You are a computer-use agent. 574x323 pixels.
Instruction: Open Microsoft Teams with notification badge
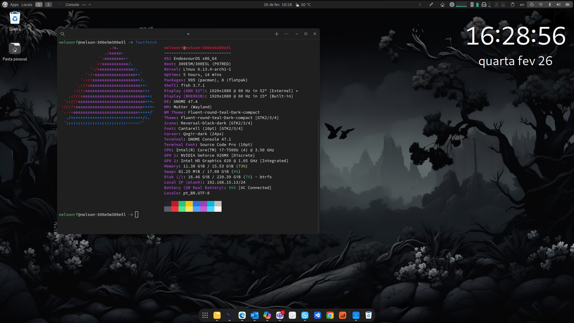280,315
